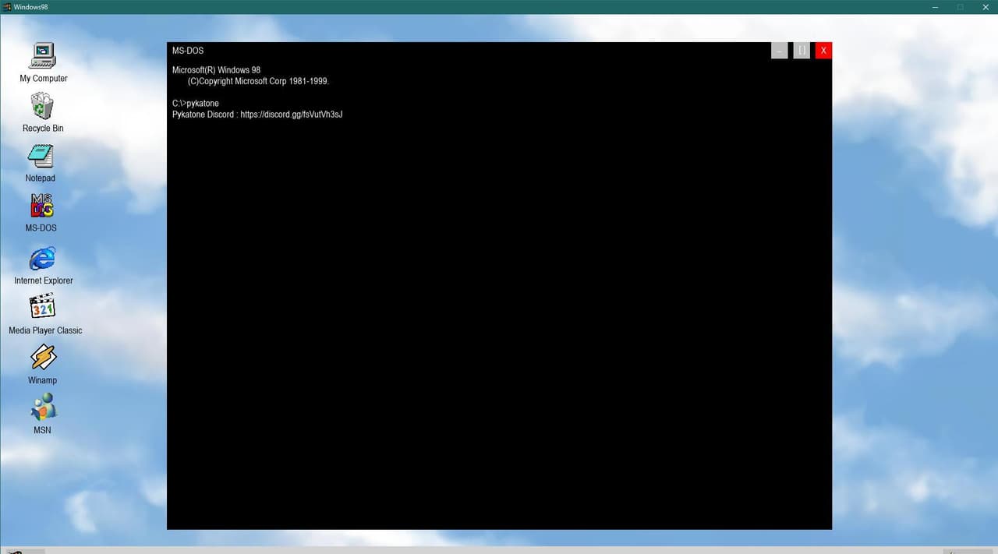Open the My Computer desktop icon
The width and height of the screenshot is (998, 554).
tap(43, 57)
